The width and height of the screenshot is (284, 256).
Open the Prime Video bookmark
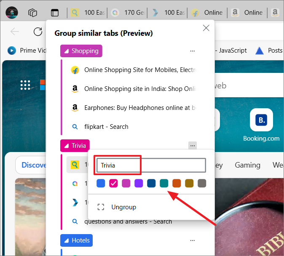tap(27, 51)
